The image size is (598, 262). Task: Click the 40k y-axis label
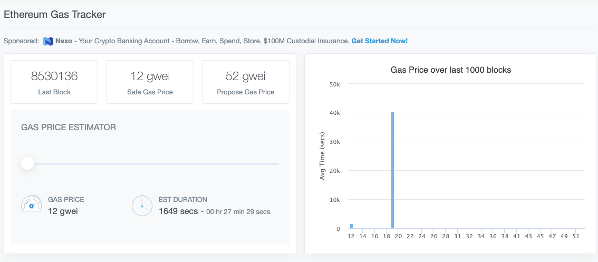pyautogui.click(x=334, y=113)
